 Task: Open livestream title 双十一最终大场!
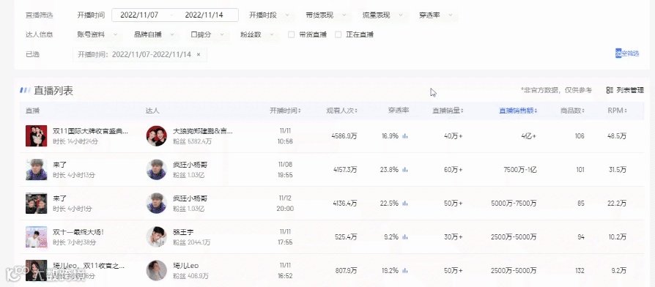[78, 232]
